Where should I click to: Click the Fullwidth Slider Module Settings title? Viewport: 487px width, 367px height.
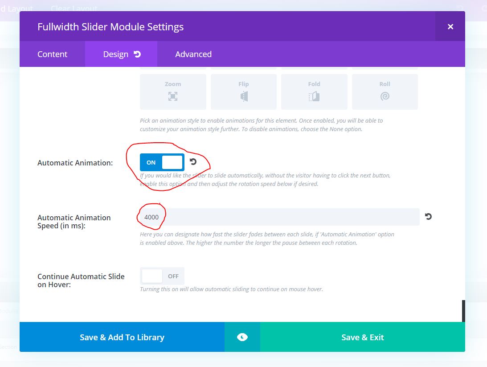110,27
